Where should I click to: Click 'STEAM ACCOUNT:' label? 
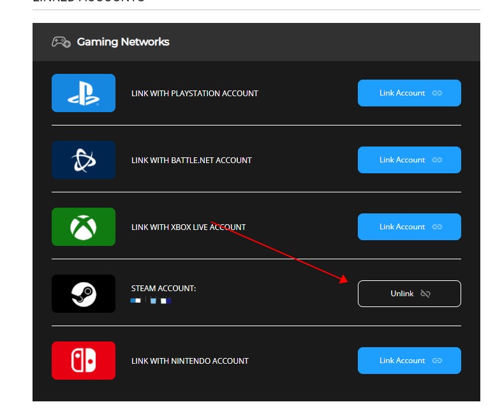point(163,289)
